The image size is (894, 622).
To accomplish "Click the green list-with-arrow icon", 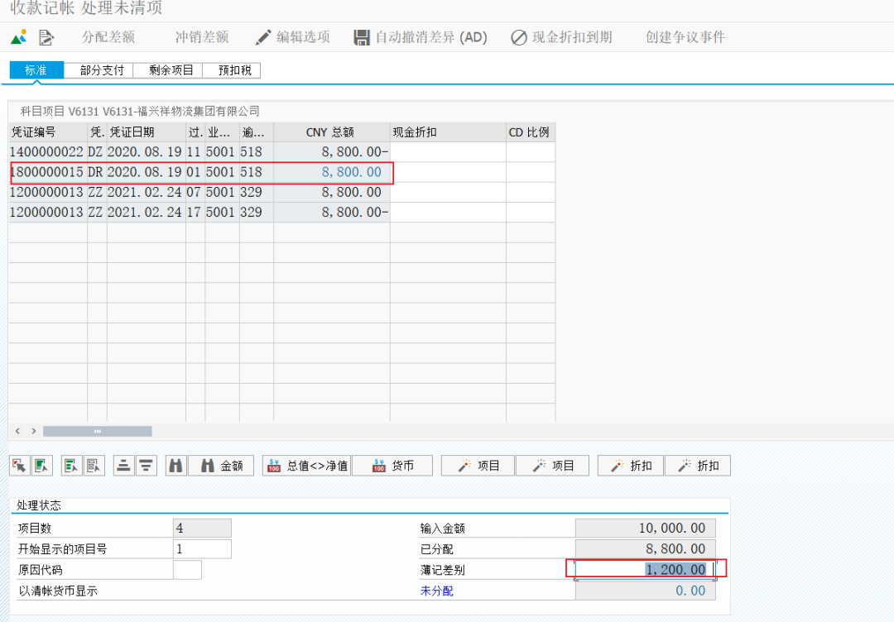I will tap(71, 466).
